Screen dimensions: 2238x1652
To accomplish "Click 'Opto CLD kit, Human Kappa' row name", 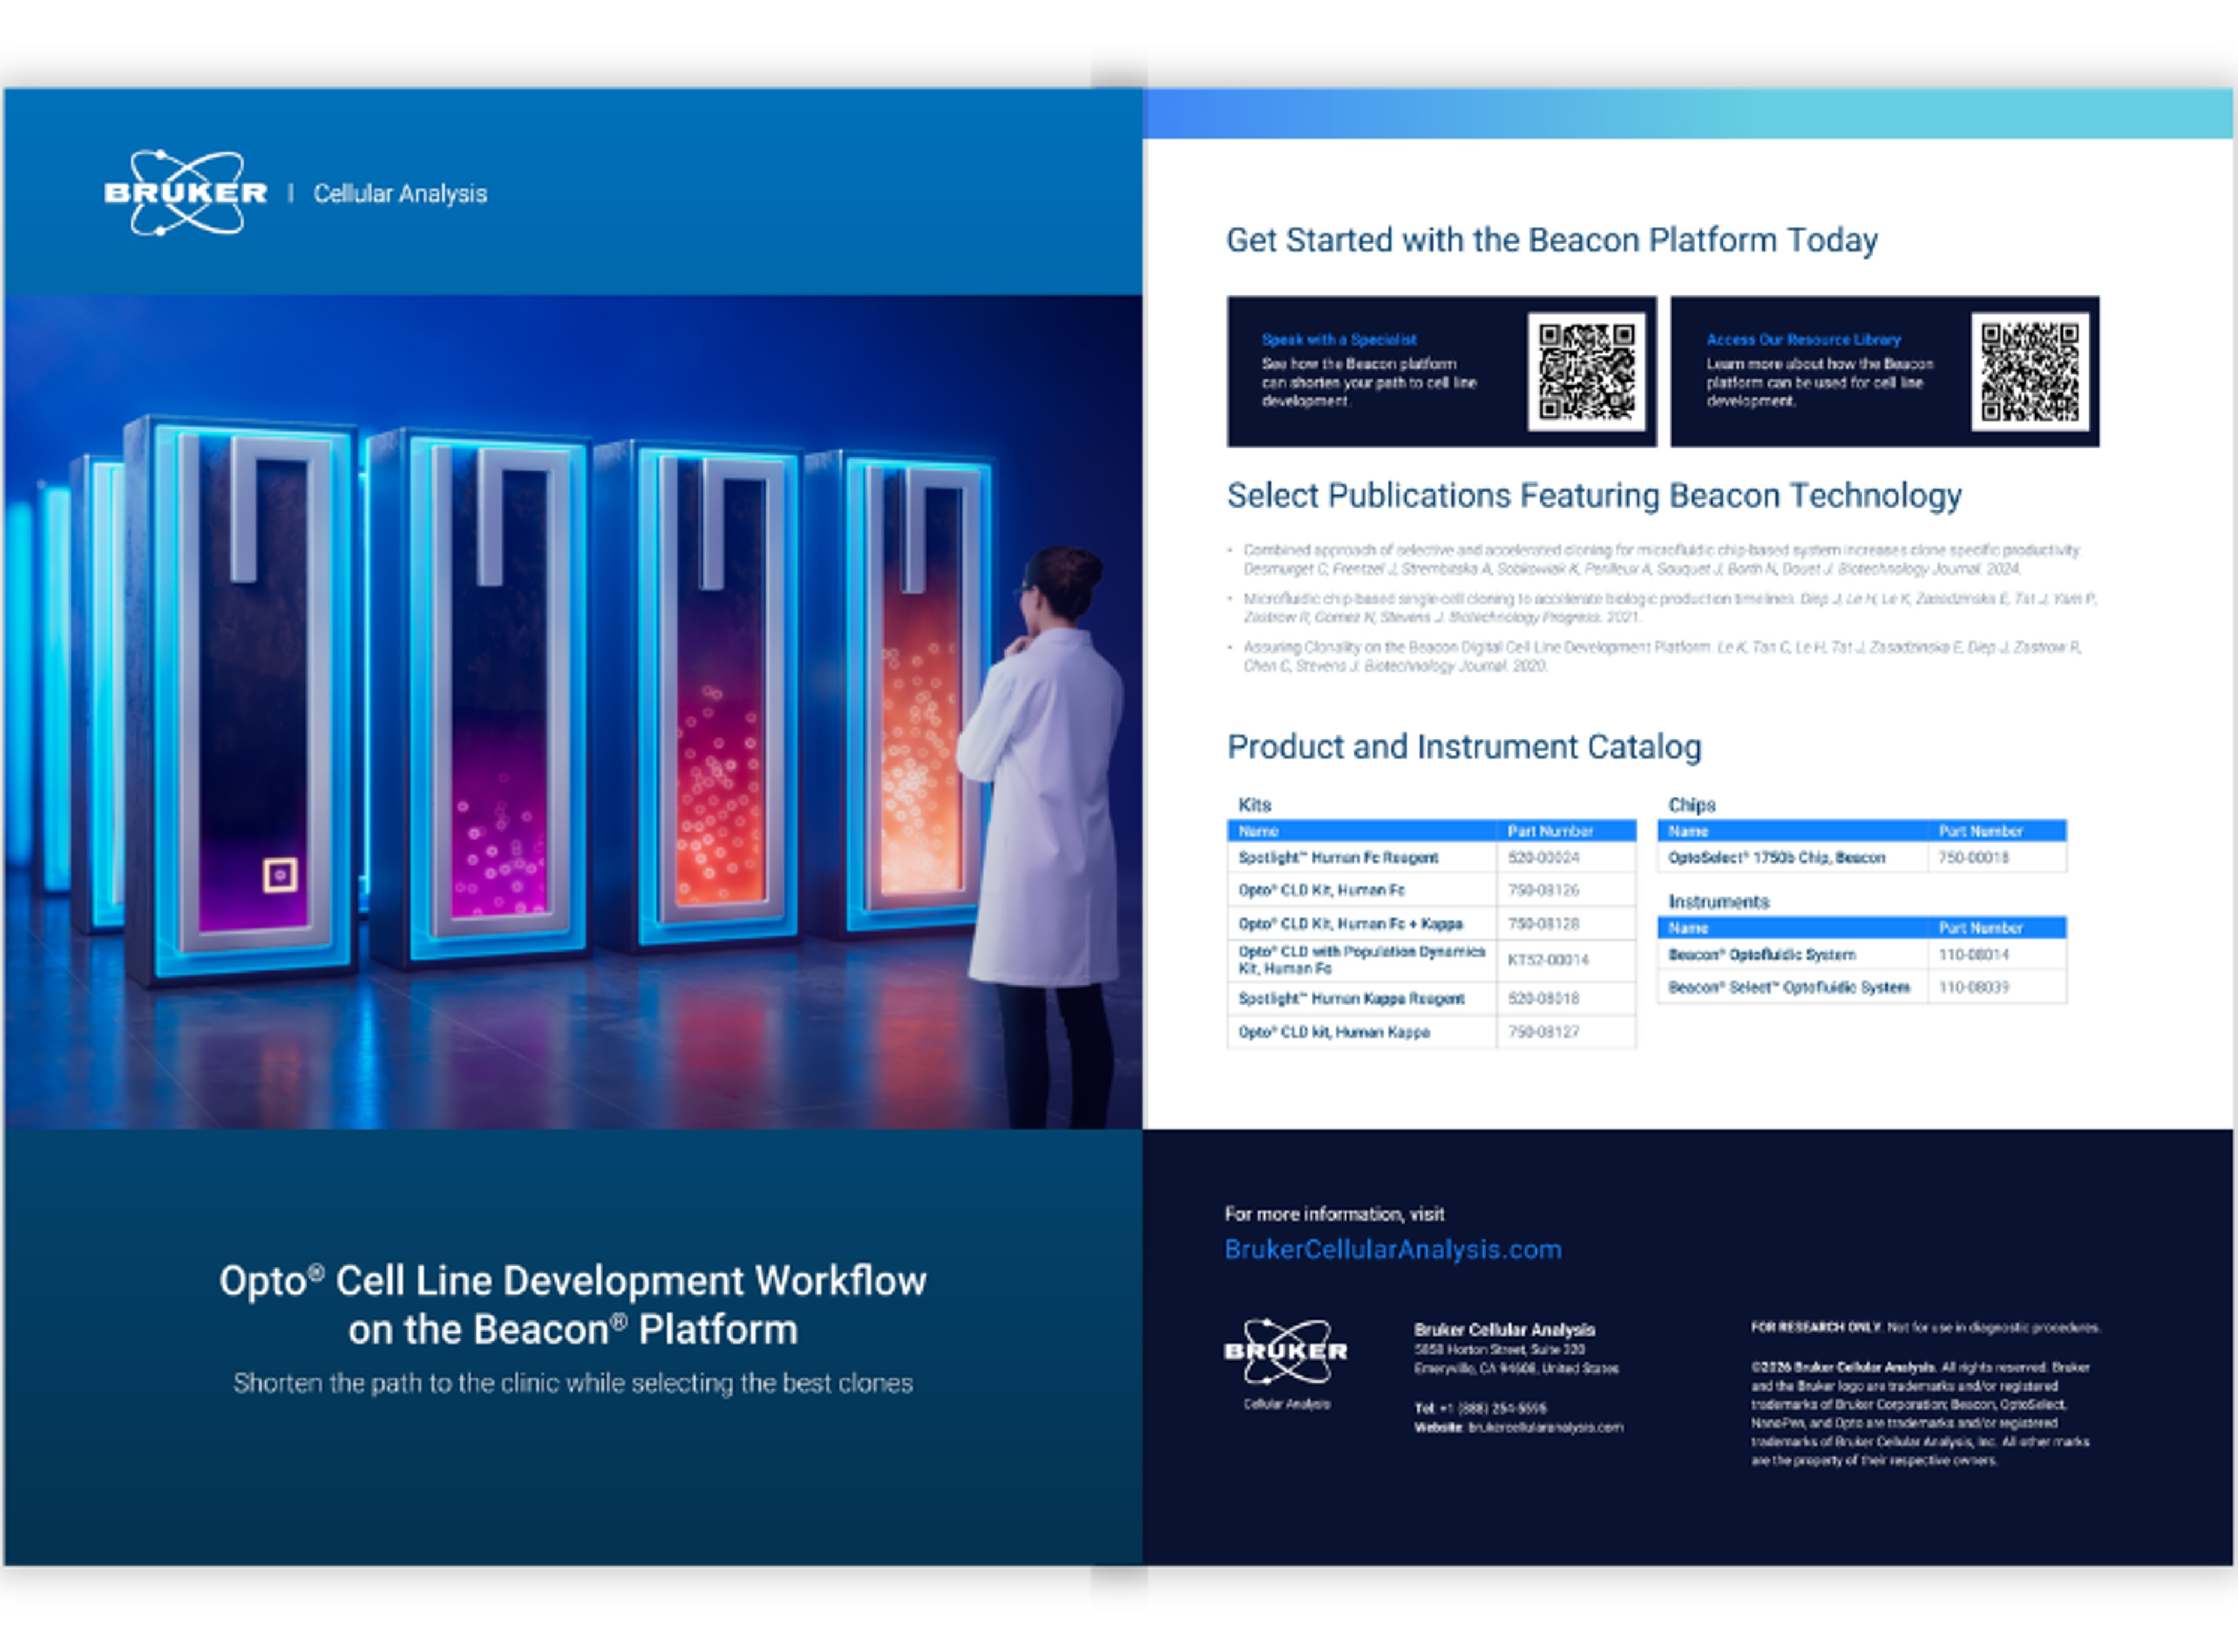I will [x=1334, y=1032].
